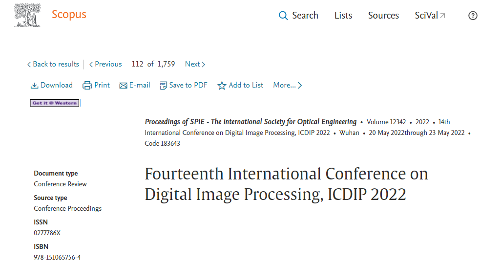The image size is (481, 266).
Task: Click the Document type label
Action: (56, 173)
